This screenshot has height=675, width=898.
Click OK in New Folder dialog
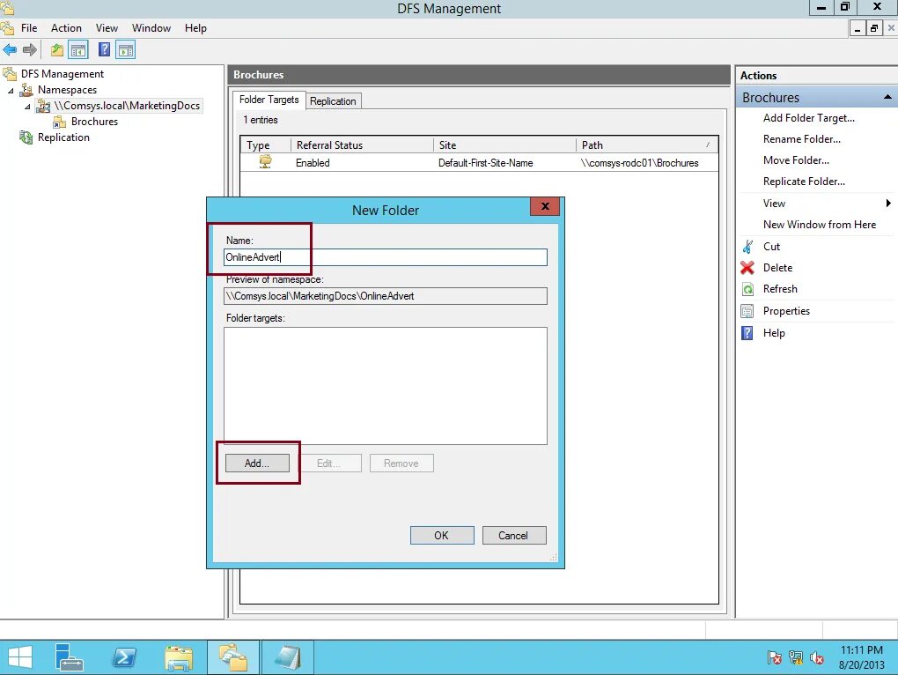[x=442, y=535]
